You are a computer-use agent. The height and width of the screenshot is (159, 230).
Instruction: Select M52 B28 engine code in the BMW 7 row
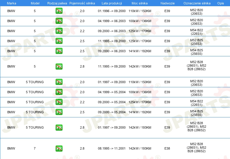pyautogui.click(x=196, y=147)
